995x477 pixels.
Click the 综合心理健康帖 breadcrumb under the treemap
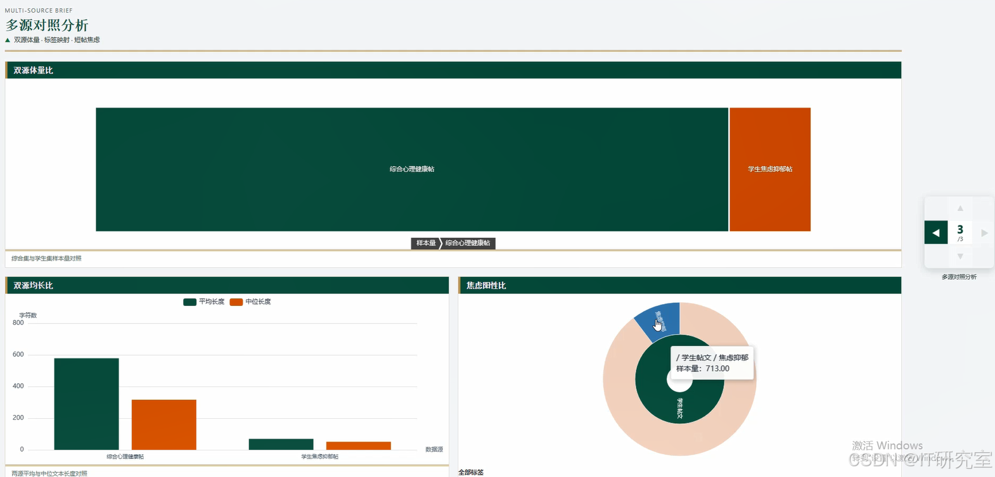click(x=468, y=243)
